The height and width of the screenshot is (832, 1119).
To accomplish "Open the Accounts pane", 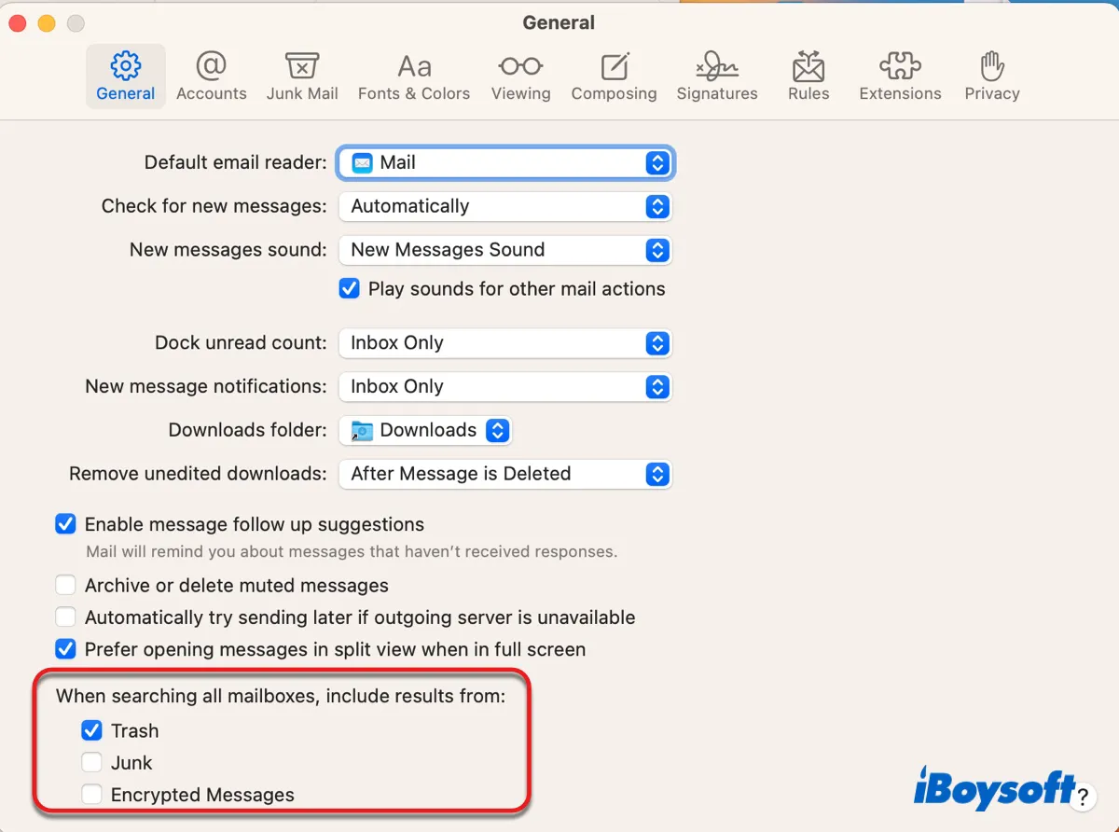I will 212,76.
